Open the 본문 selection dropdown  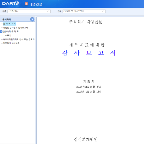pos(29,11)
